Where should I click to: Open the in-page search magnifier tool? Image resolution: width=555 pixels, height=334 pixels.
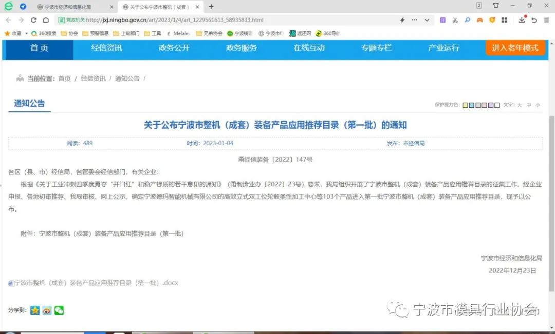point(467,19)
